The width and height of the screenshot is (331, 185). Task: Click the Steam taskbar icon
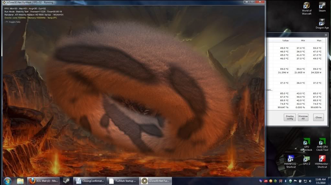click(x=66, y=181)
